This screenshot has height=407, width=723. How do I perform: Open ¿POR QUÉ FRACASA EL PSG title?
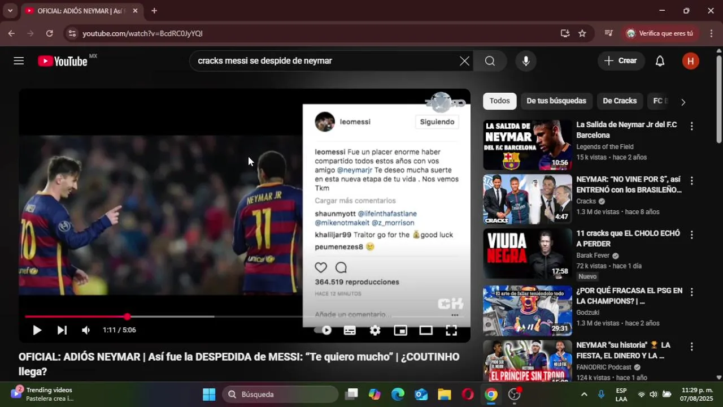[x=629, y=296]
